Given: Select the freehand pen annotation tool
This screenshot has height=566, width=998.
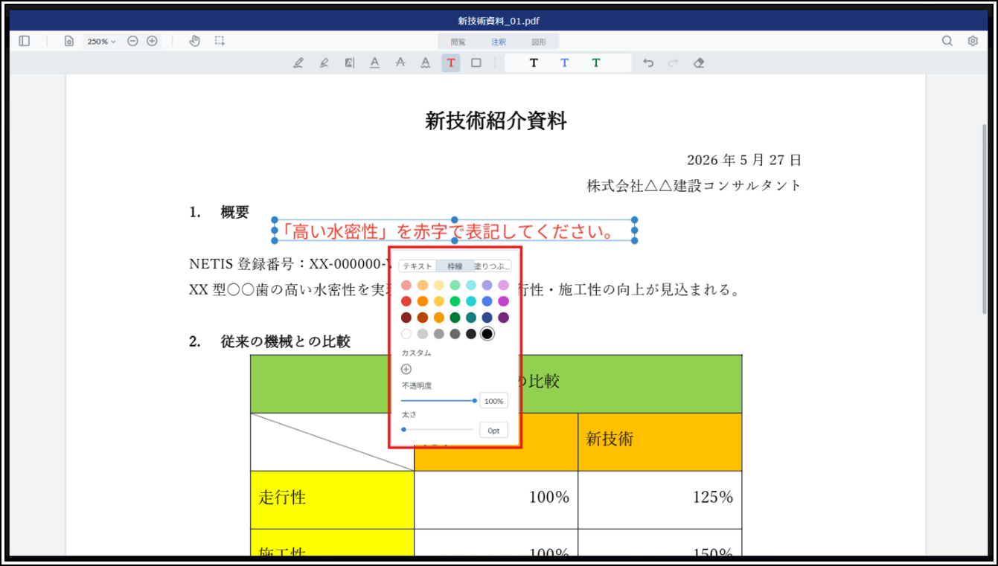Looking at the screenshot, I should click(298, 63).
